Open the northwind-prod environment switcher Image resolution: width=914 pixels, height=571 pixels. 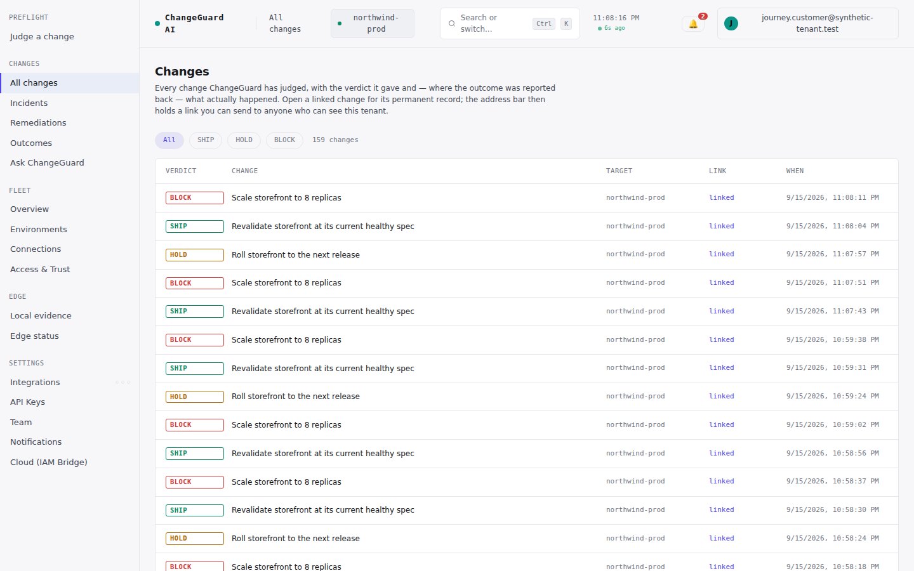point(373,23)
